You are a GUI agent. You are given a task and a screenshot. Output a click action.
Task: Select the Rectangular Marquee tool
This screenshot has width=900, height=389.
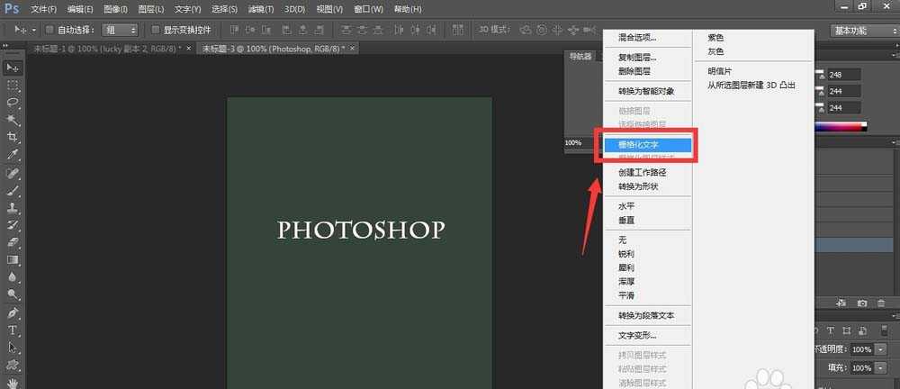pos(13,86)
